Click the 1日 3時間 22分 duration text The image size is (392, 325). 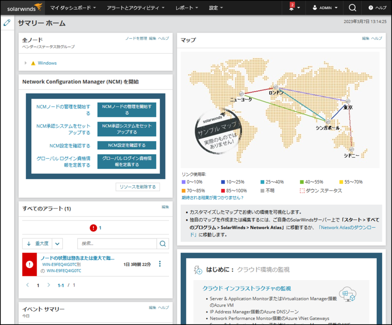tap(137, 265)
